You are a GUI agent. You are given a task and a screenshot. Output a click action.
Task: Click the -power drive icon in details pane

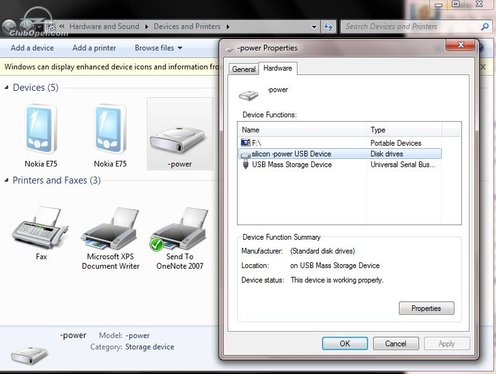(29, 355)
